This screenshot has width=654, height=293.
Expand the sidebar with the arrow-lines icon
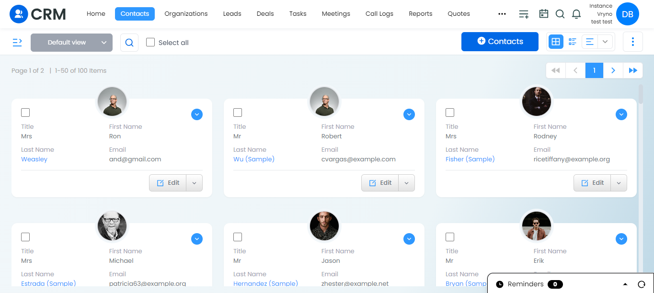(x=17, y=43)
